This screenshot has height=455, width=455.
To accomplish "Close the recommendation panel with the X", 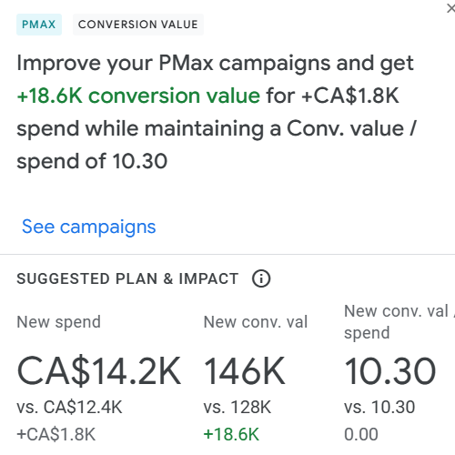I will [451, 8].
